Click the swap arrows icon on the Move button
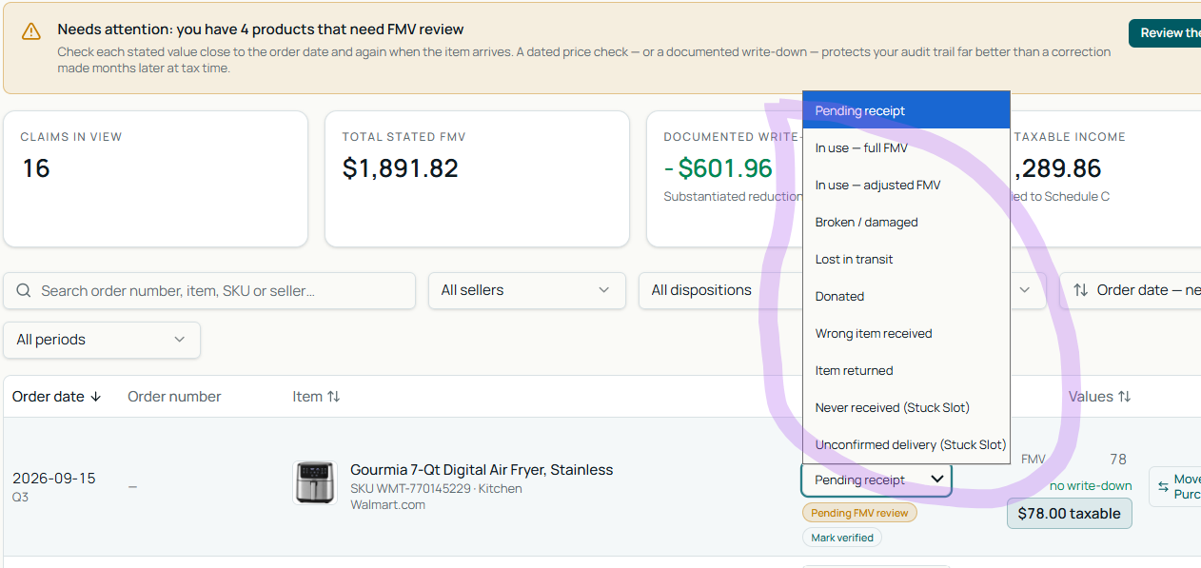Viewport: 1201px width, 568px height. click(1163, 487)
